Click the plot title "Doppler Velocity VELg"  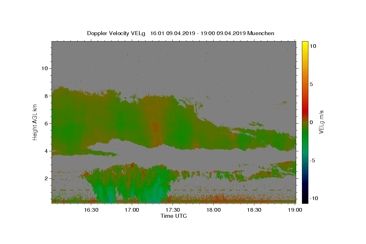tap(117, 33)
